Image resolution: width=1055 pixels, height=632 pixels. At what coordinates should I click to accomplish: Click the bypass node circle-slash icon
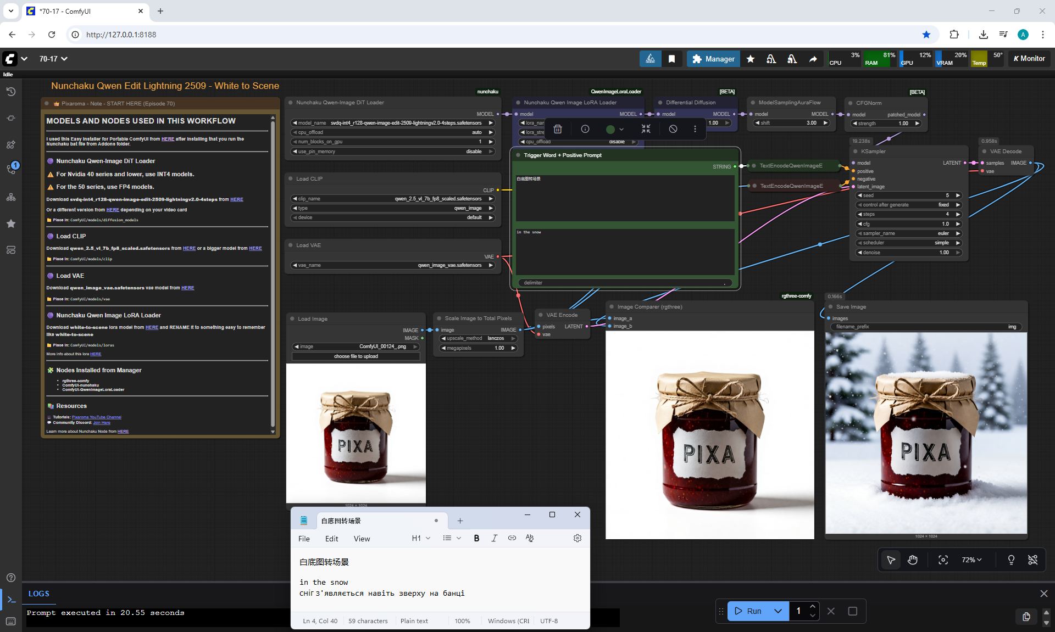pos(673,129)
